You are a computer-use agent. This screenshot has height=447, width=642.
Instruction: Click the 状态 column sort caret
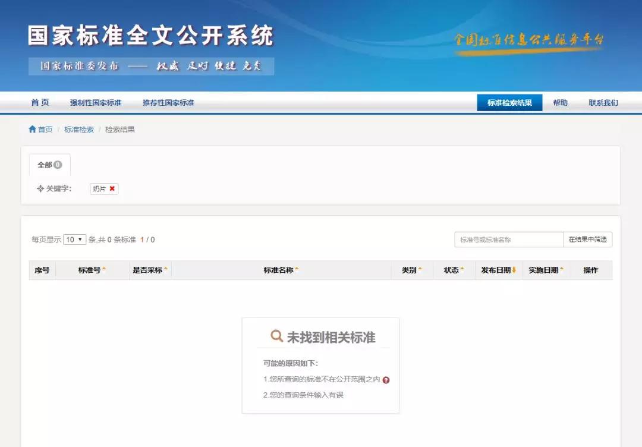pyautogui.click(x=462, y=269)
